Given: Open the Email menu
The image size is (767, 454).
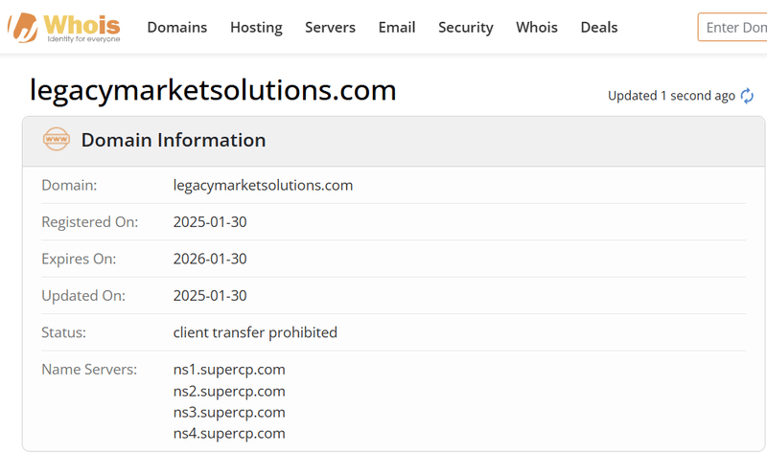Looking at the screenshot, I should pyautogui.click(x=397, y=28).
